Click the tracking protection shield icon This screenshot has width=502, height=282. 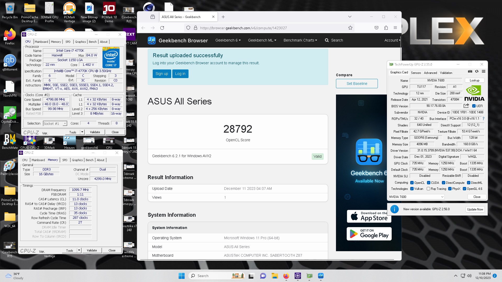(x=188, y=28)
